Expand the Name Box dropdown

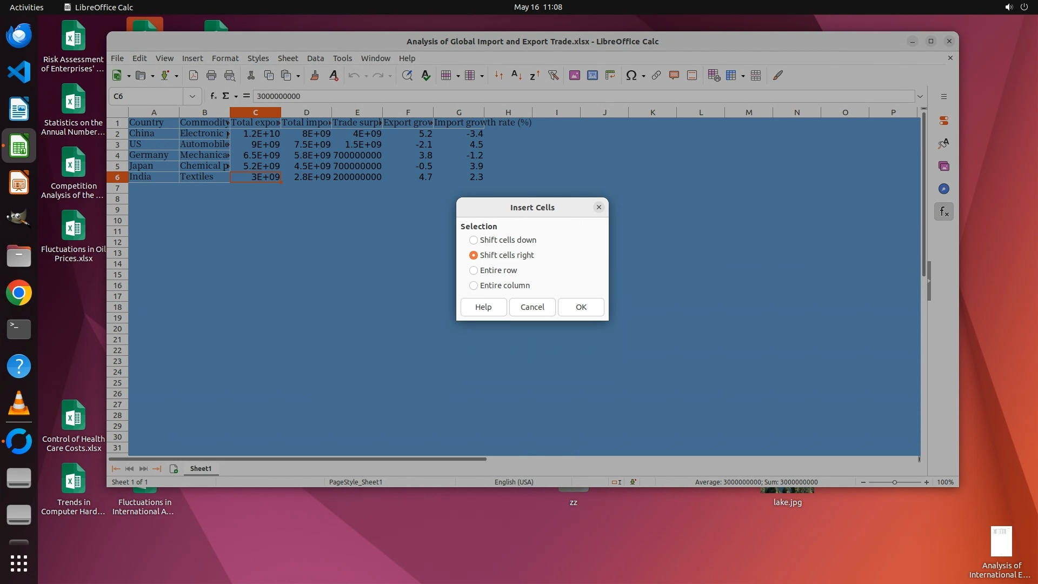tap(192, 96)
